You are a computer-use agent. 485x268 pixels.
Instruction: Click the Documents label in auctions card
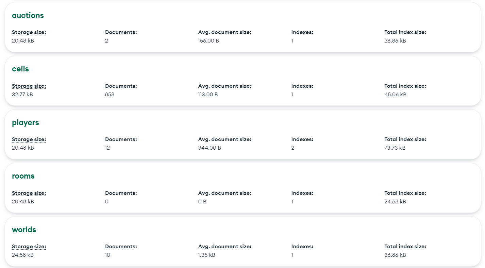coord(121,33)
